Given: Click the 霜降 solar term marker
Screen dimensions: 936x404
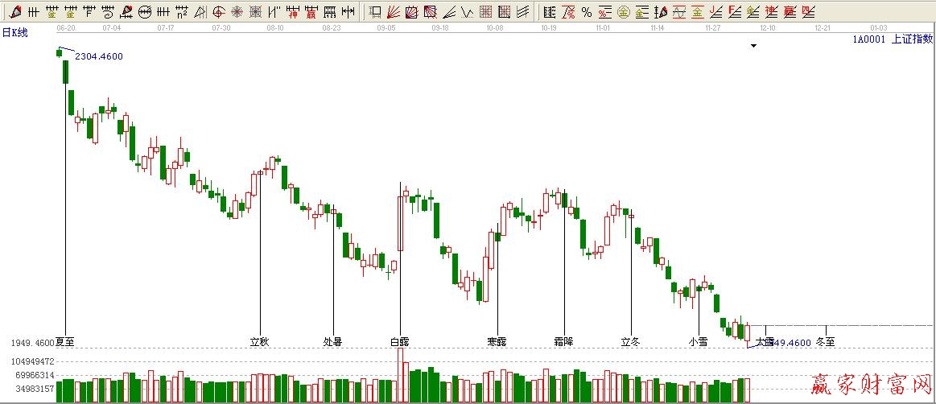Looking at the screenshot, I should point(563,341).
